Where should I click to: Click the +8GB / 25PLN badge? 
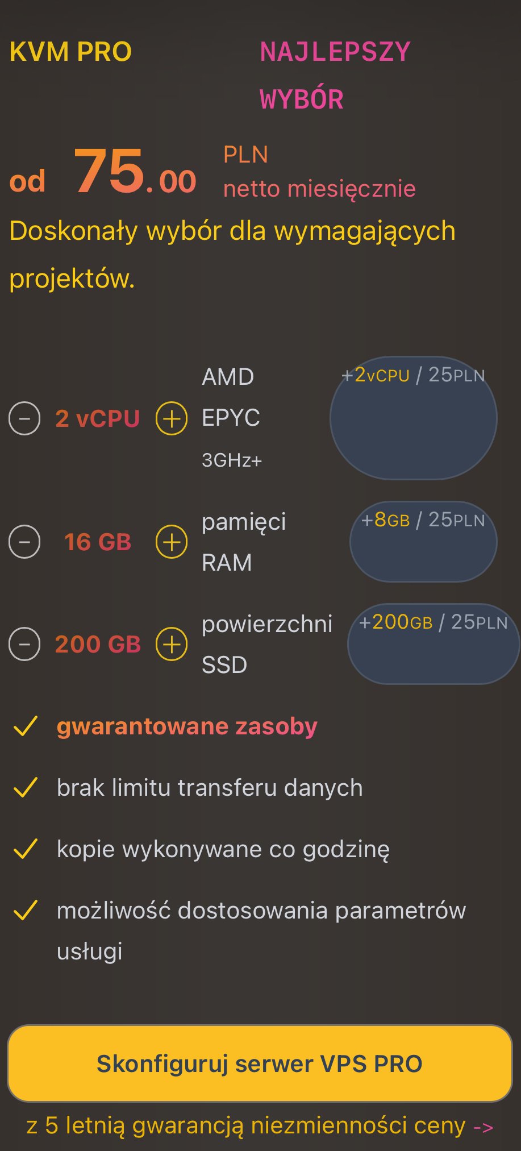[423, 541]
